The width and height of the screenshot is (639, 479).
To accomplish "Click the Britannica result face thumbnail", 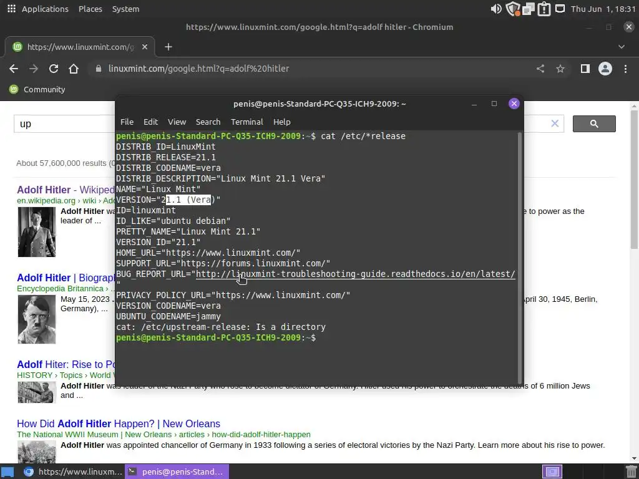I will pos(37,319).
